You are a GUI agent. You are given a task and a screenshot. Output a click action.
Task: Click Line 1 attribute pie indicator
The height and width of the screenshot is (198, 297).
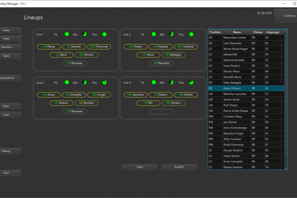tap(85, 34)
